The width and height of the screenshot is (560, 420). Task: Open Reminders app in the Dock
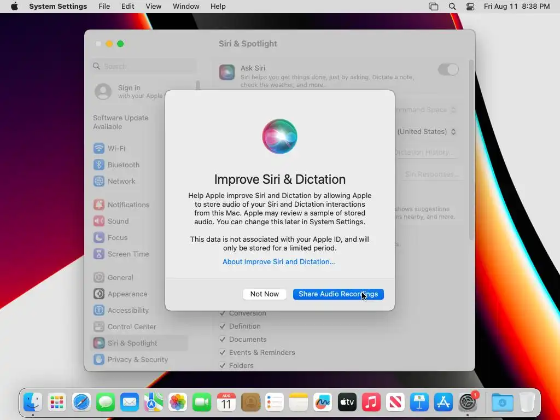275,402
